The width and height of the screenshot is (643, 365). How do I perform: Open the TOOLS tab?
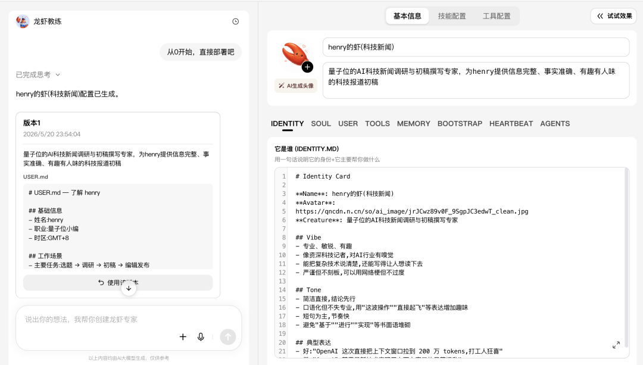pos(377,123)
